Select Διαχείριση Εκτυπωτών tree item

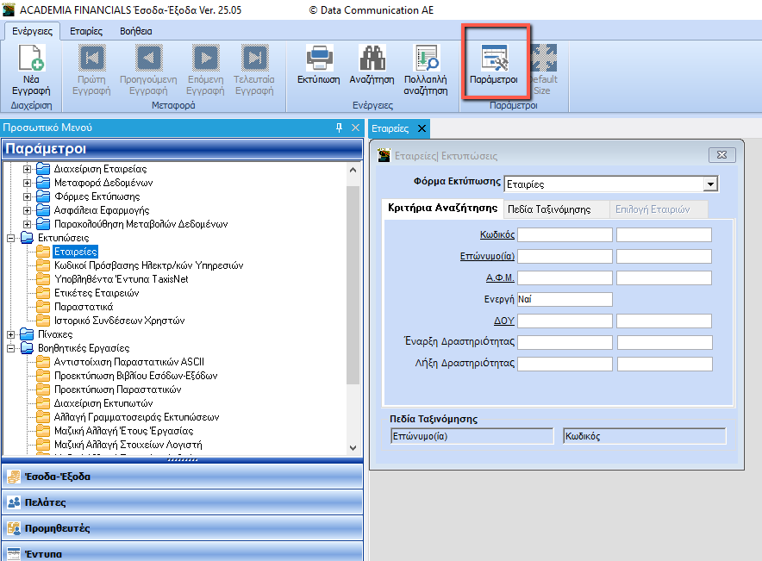(x=103, y=403)
